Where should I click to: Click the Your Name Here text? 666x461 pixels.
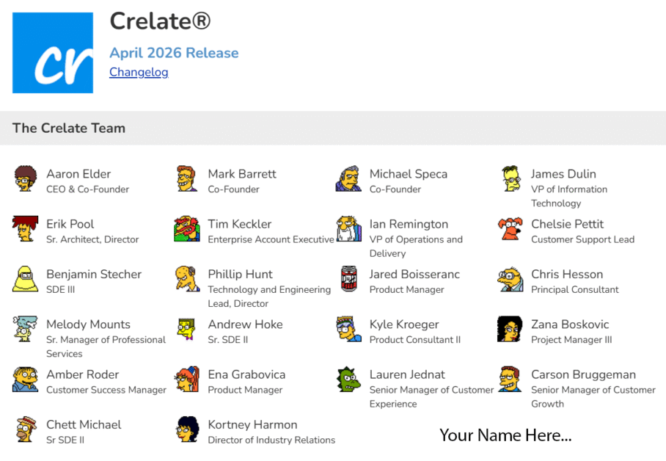[x=505, y=435]
